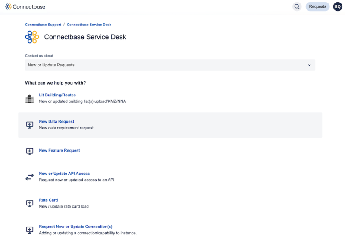The height and width of the screenshot is (240, 345).
Task: Expand the 'Contact us about' dropdown
Action: tap(170, 65)
